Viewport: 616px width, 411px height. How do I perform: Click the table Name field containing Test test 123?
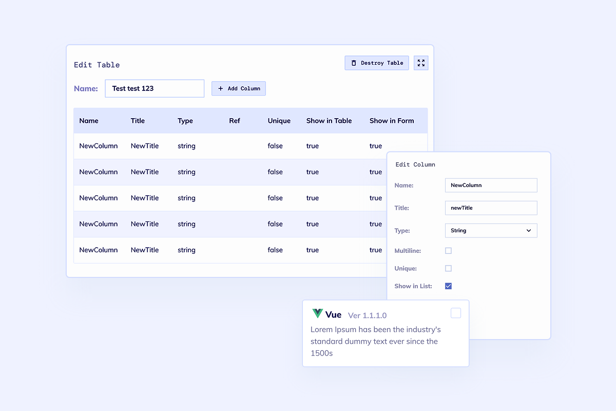(154, 88)
